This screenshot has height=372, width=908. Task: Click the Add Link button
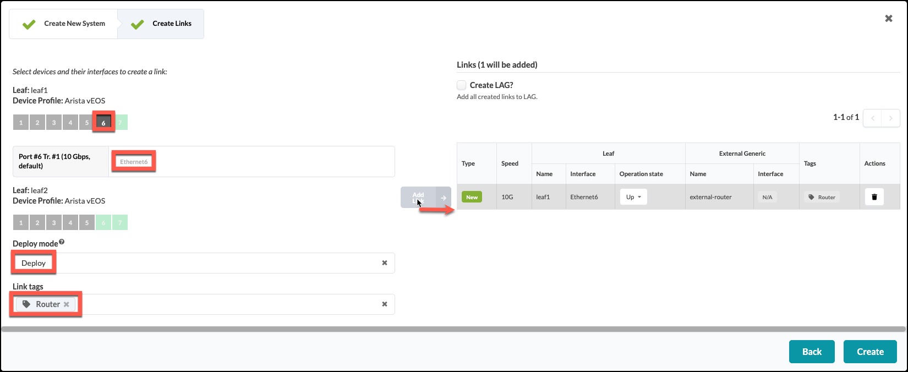point(425,198)
